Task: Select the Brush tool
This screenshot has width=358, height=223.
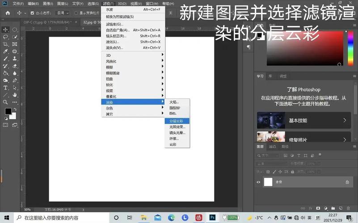Action: (5, 59)
